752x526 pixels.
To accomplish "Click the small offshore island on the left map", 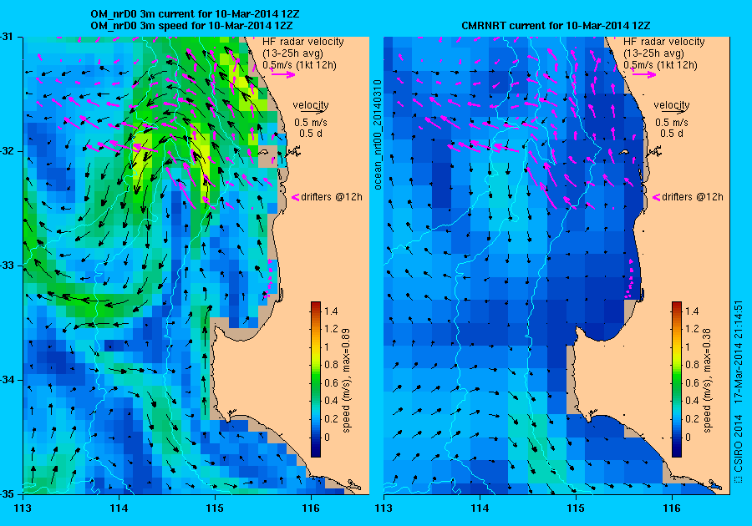I will [x=264, y=152].
